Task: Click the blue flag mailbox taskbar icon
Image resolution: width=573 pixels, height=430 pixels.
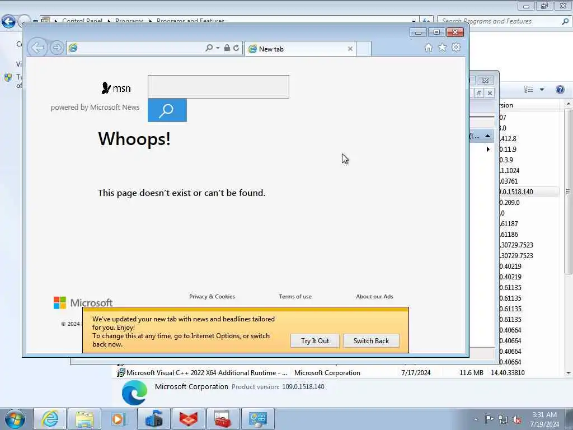Action: (153, 419)
